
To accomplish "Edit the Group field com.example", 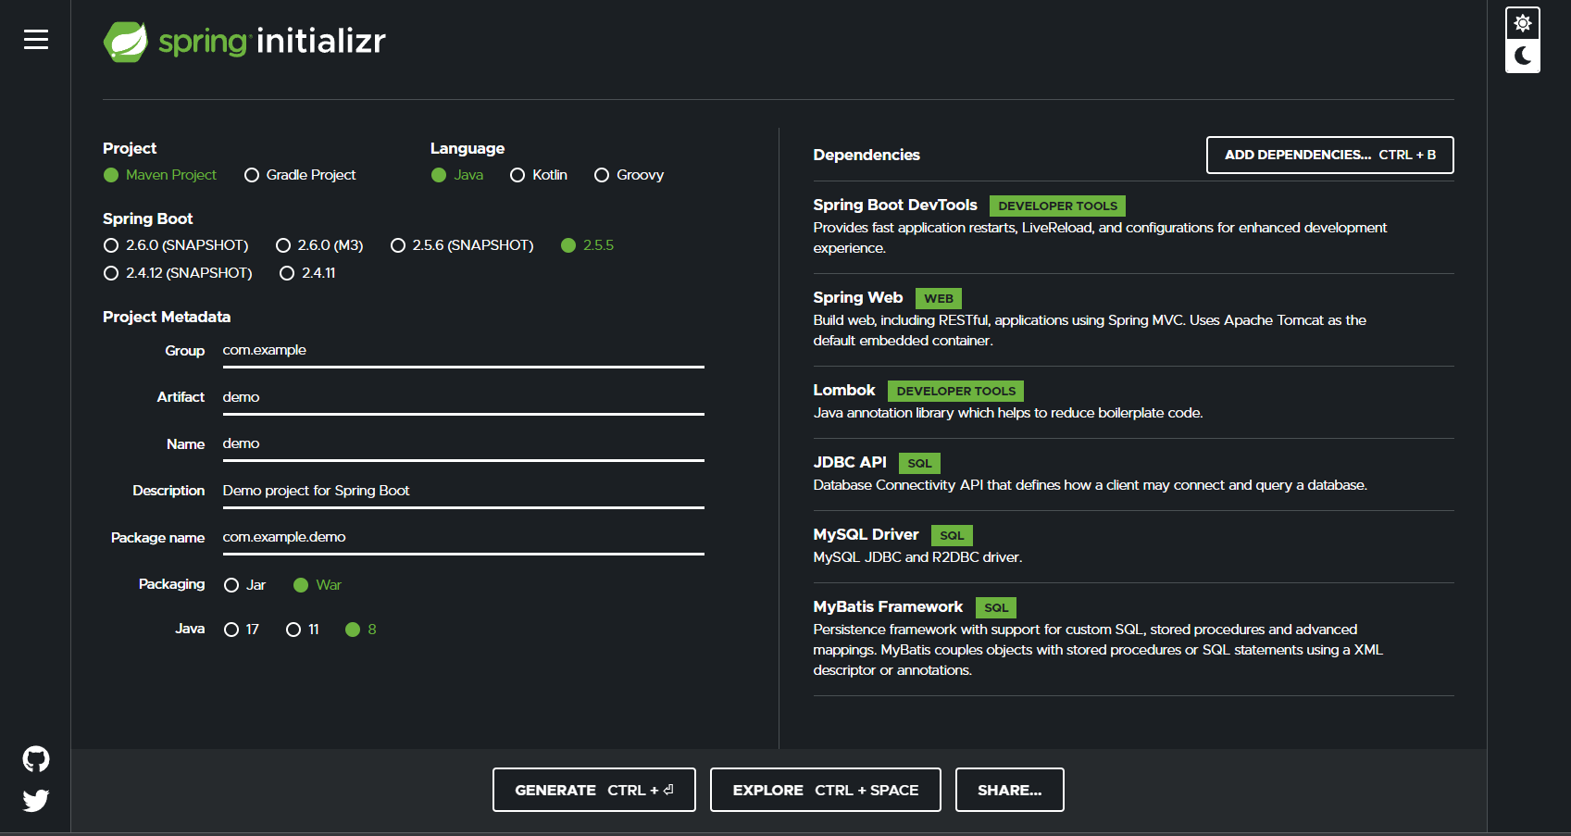I will 463,351.
